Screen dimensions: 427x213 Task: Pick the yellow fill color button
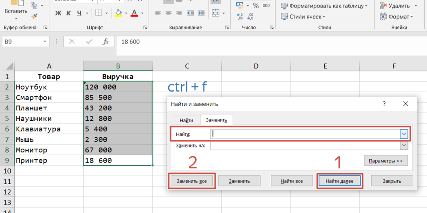coord(118,13)
